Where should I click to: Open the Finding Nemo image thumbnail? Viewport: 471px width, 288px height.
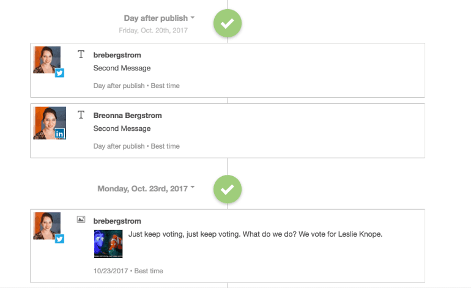click(109, 243)
